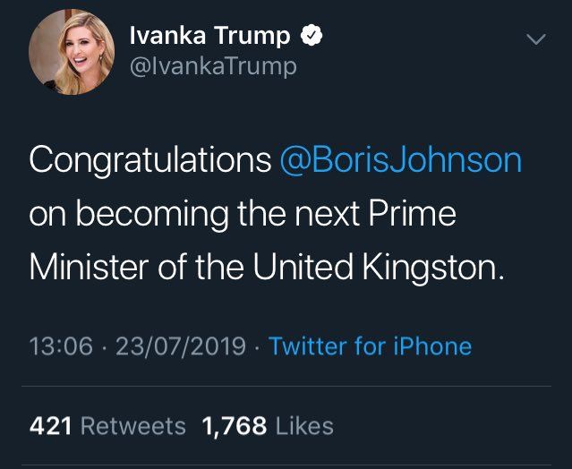Click the verified badge beside Ivanka Trump
The width and height of the screenshot is (572, 469).
click(x=312, y=35)
